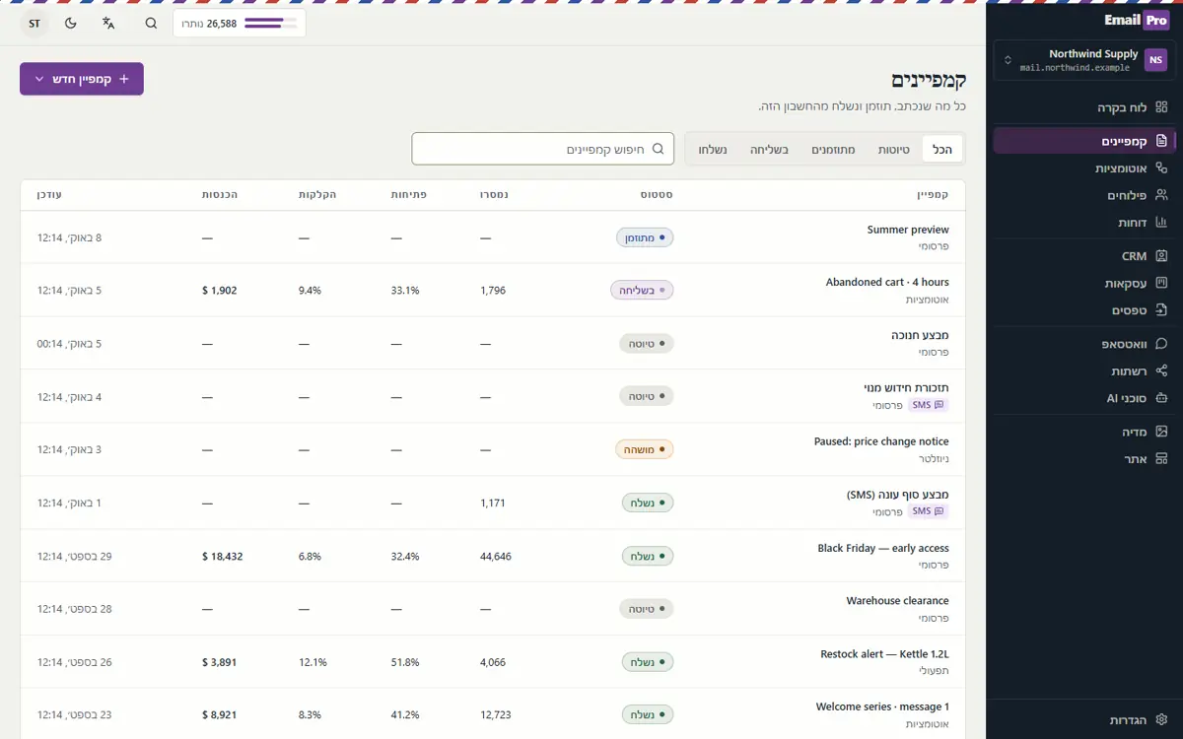Sort by the הקלקות column header

tap(317, 195)
